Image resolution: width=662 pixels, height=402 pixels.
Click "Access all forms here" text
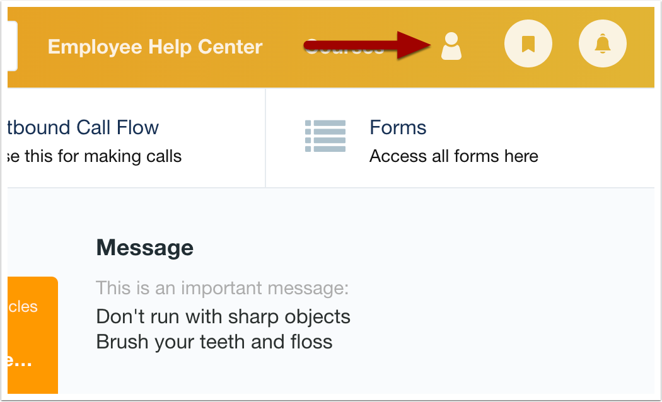453,156
